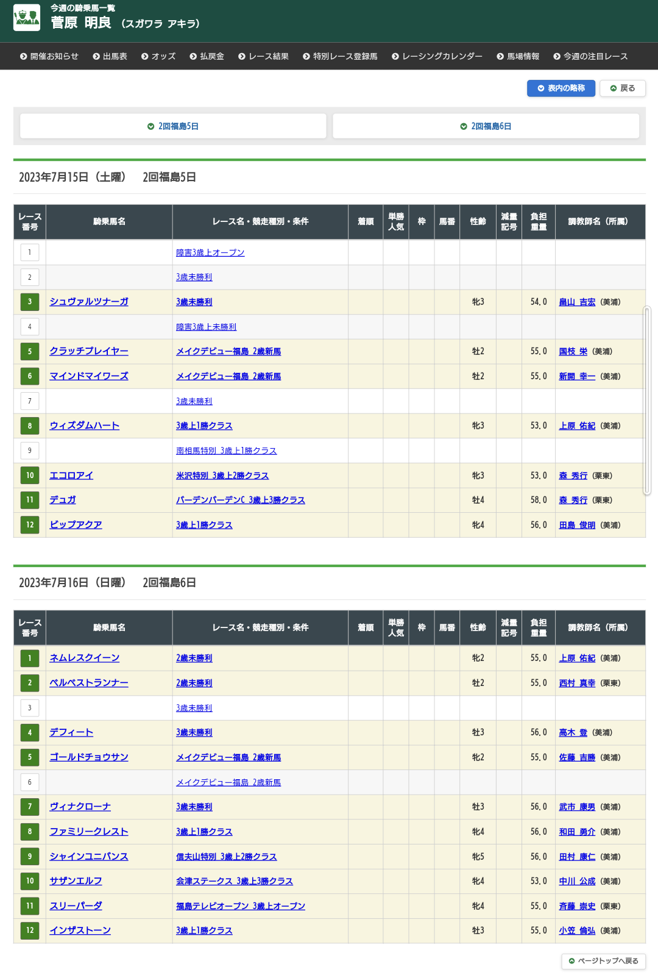Open trainer link 畠山 吉宏
Viewport: 658px width, 975px height.
point(577,302)
